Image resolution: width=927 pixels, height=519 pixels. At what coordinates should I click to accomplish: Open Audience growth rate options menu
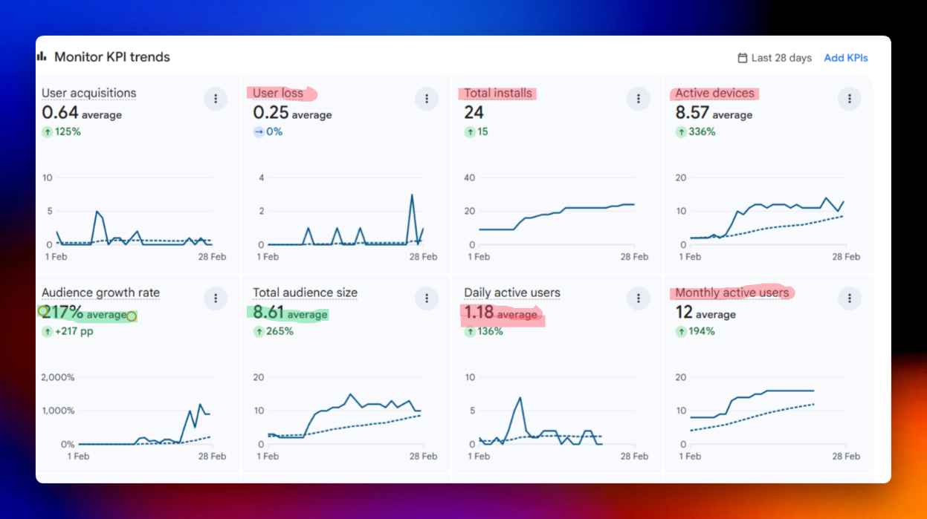(x=215, y=298)
